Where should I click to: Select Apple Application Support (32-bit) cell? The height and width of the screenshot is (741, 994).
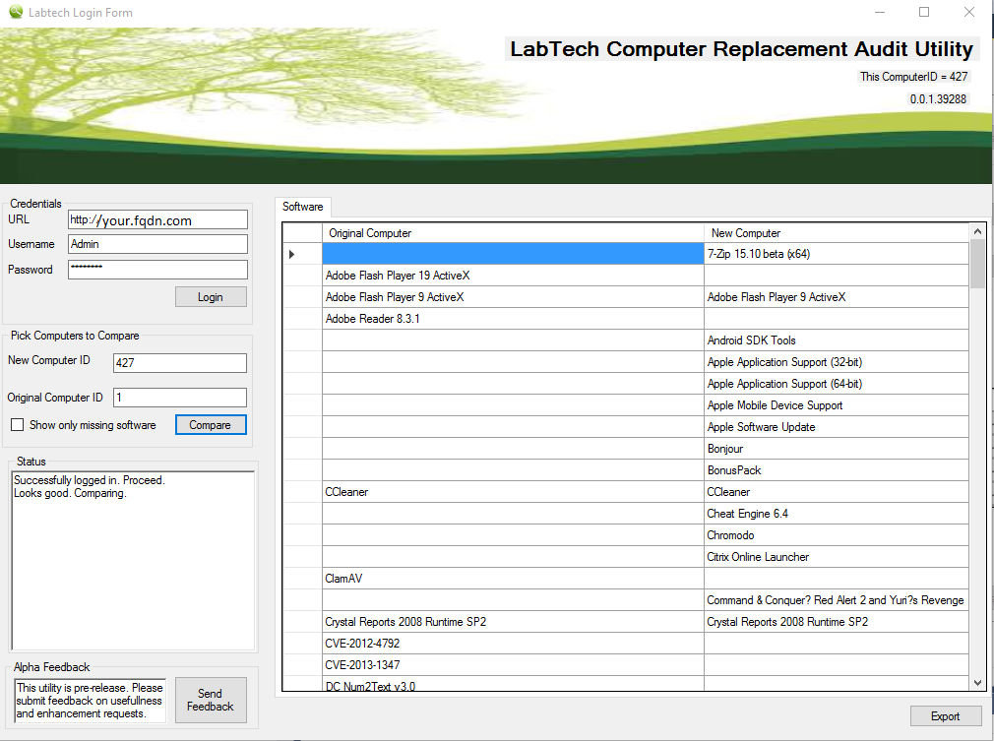click(837, 362)
